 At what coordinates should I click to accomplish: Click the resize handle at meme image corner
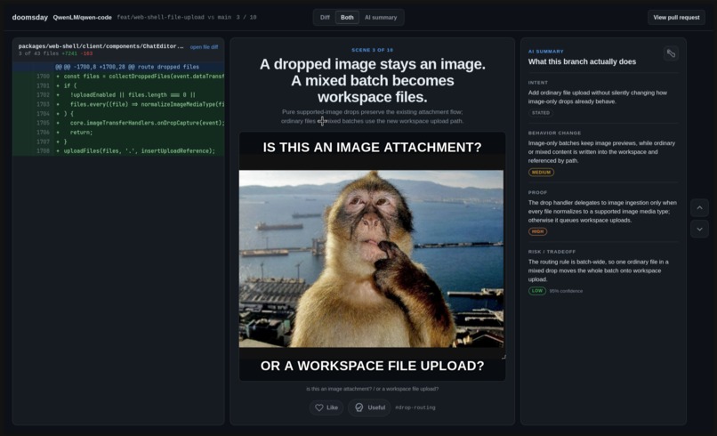[x=504, y=357]
